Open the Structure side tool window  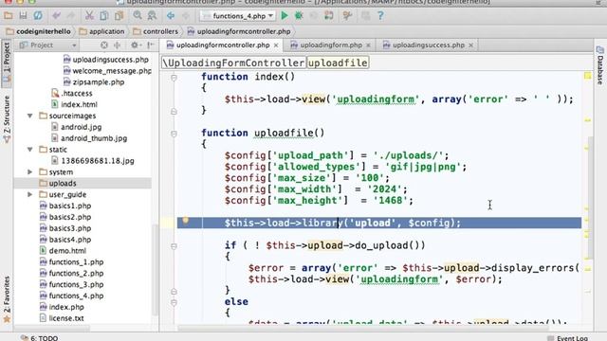[7, 119]
